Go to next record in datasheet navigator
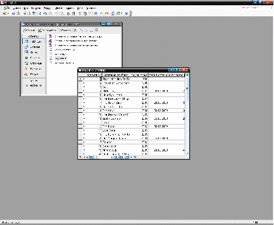274x225 pixels. 116,157
